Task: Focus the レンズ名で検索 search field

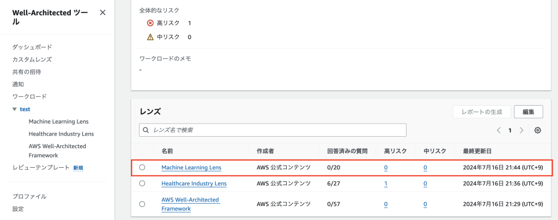Action: 272,130
